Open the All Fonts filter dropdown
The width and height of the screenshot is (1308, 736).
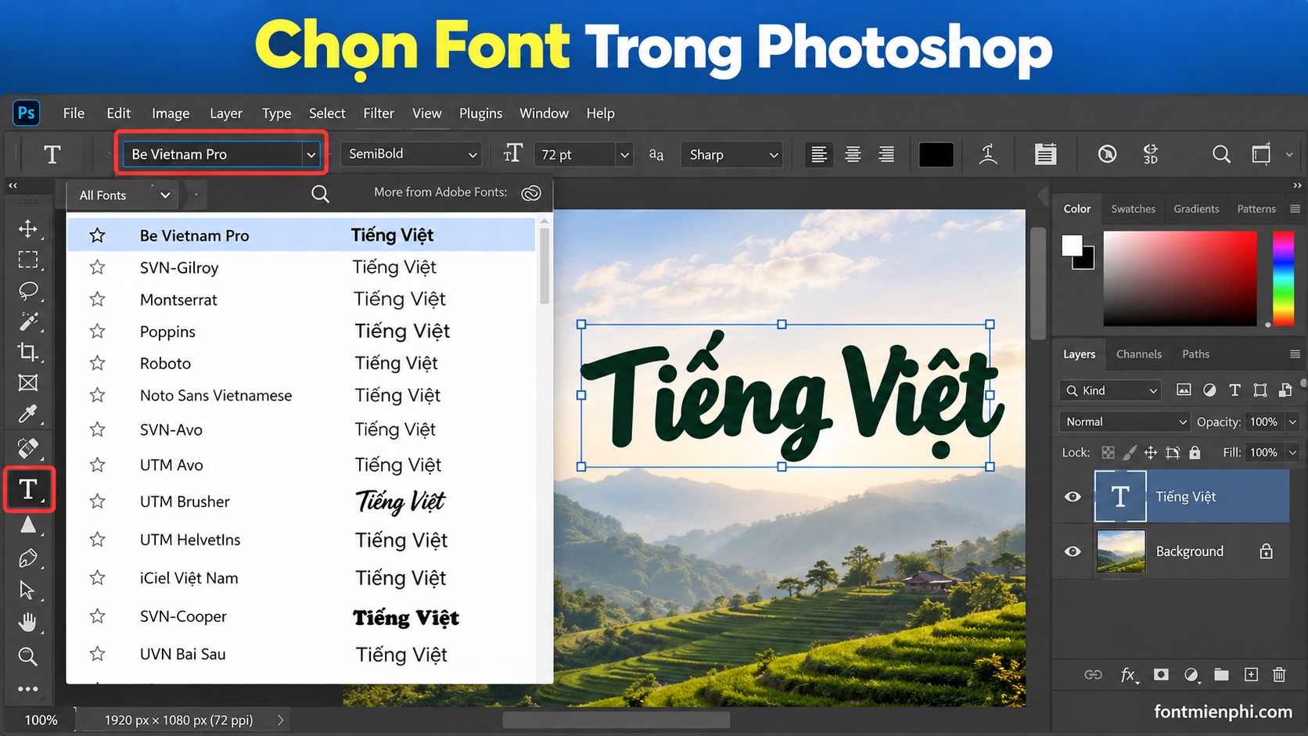(124, 195)
